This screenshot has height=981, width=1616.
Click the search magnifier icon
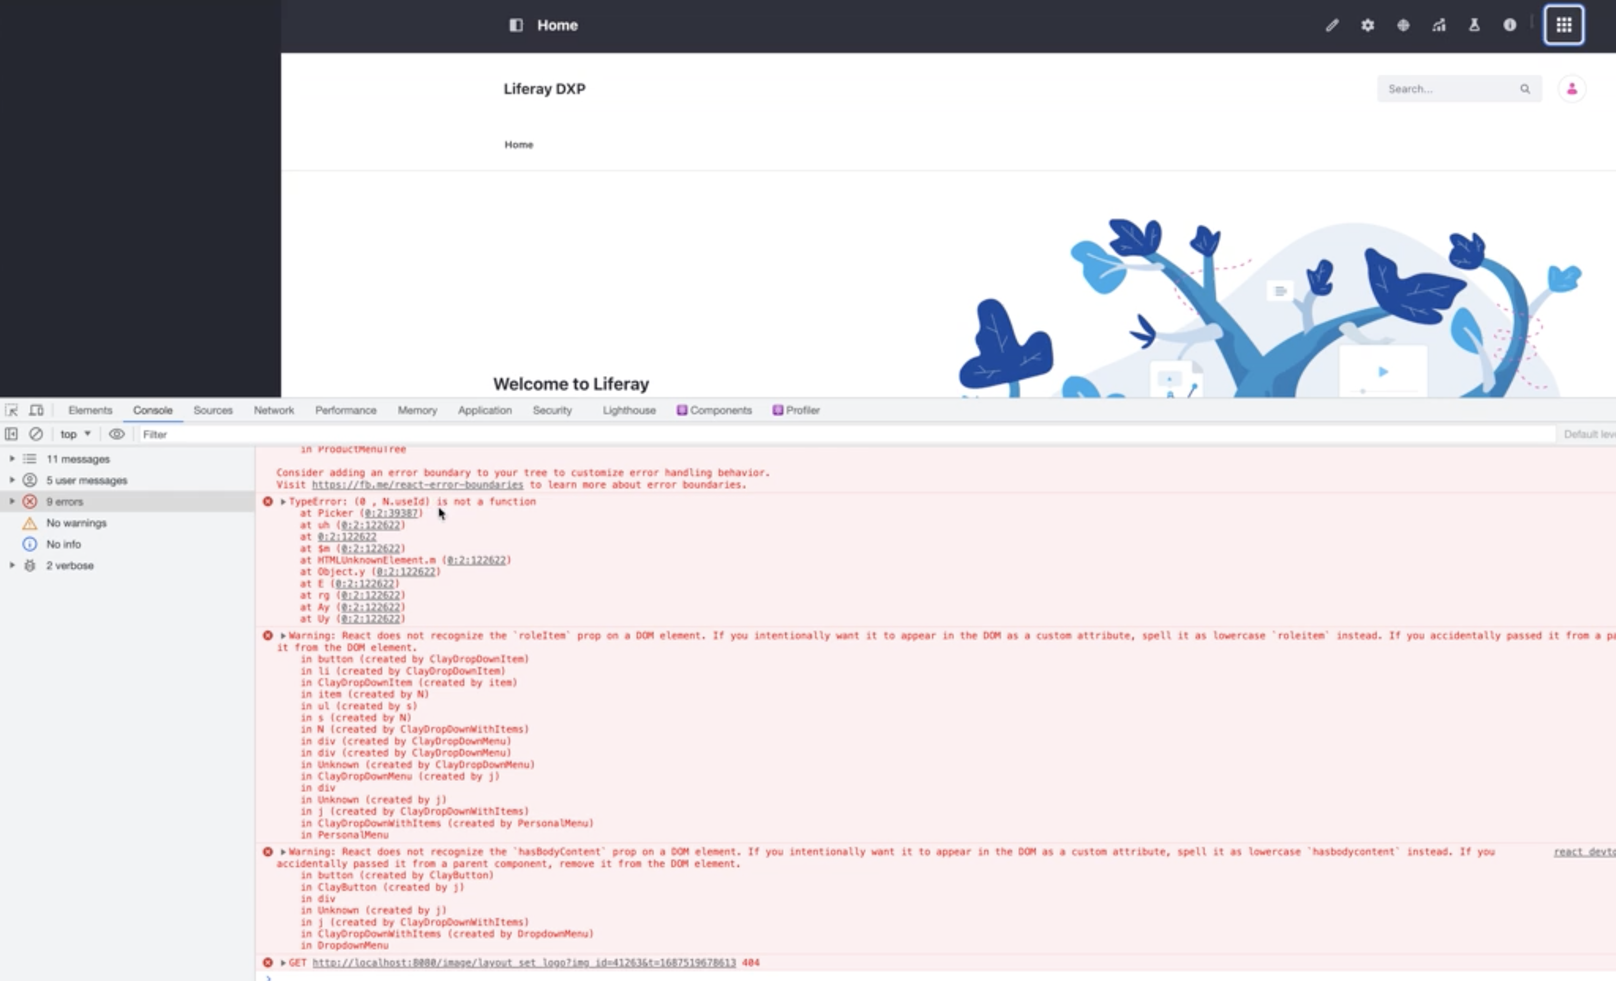[x=1525, y=89]
